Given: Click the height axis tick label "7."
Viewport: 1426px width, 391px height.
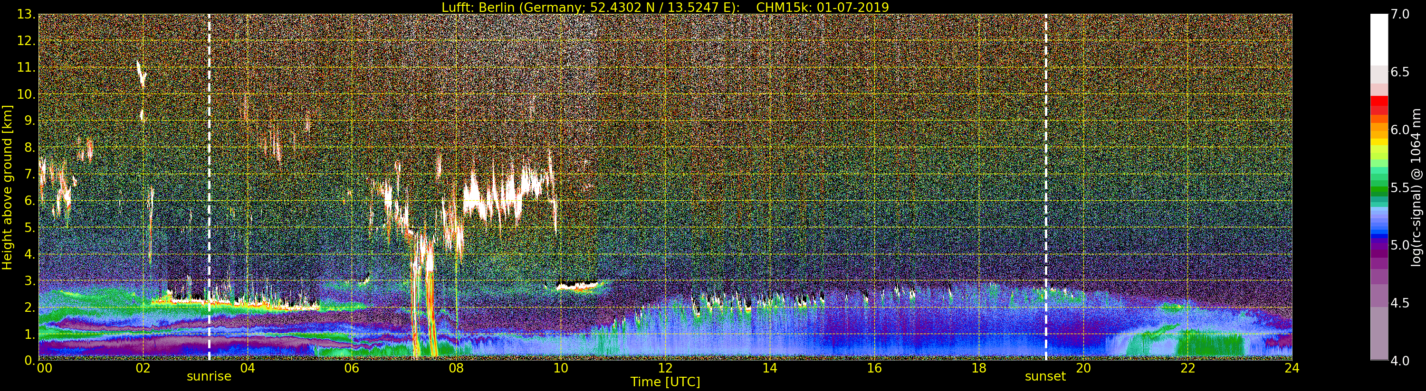Looking at the screenshot, I should click(29, 174).
